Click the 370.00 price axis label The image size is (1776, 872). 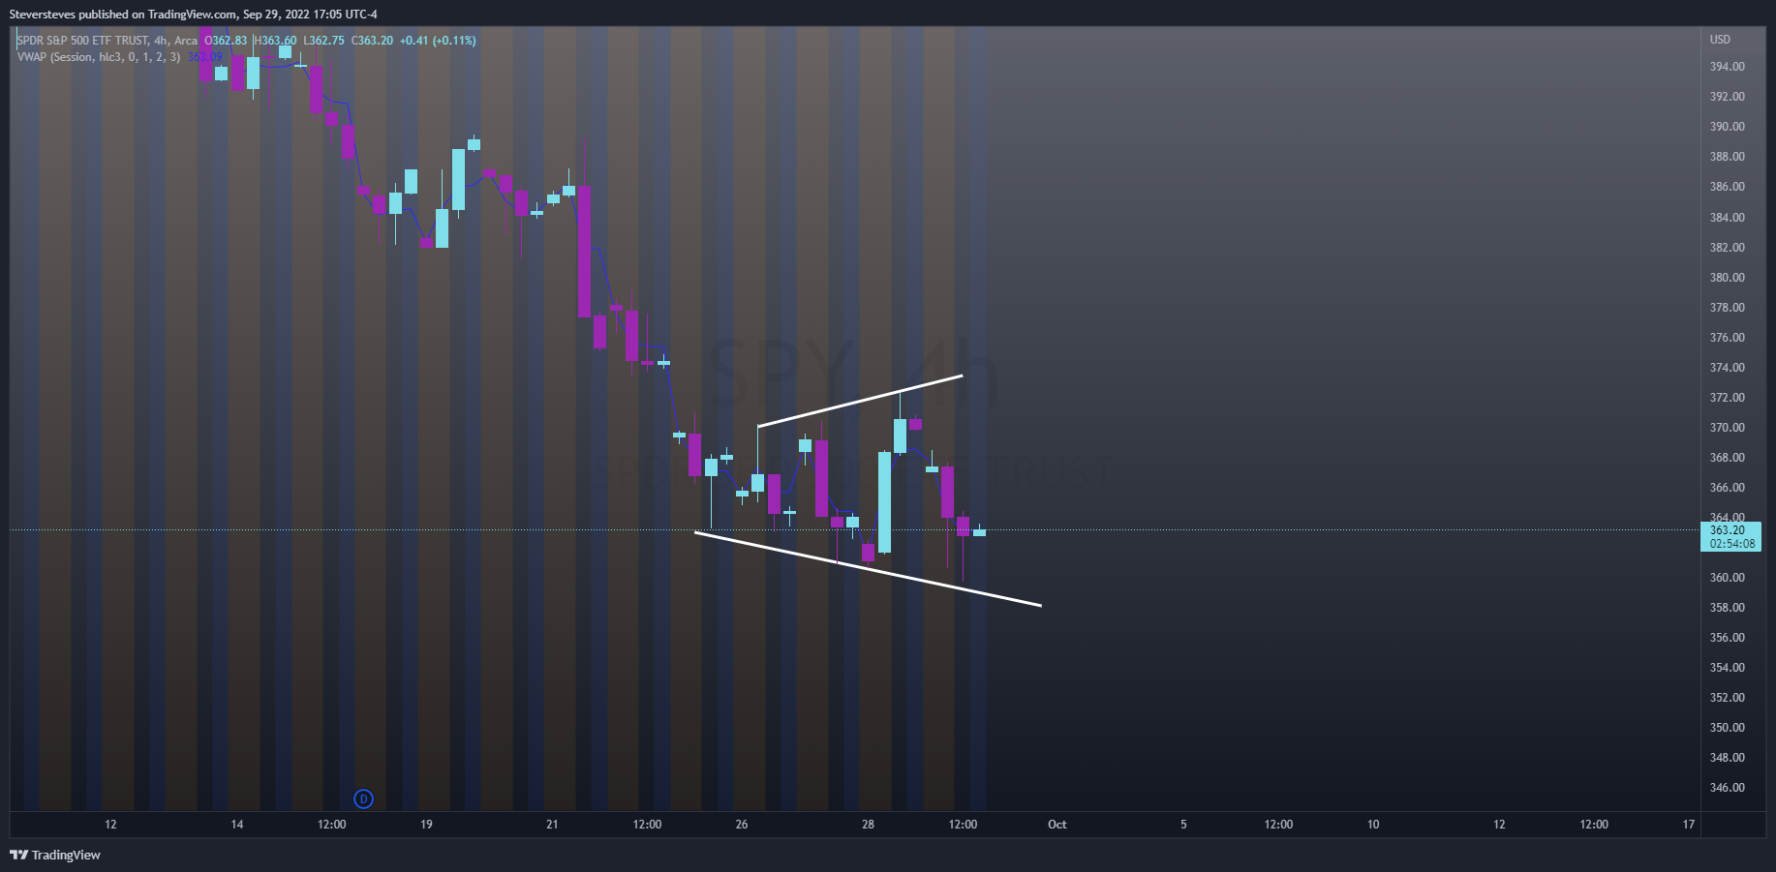(x=1727, y=428)
